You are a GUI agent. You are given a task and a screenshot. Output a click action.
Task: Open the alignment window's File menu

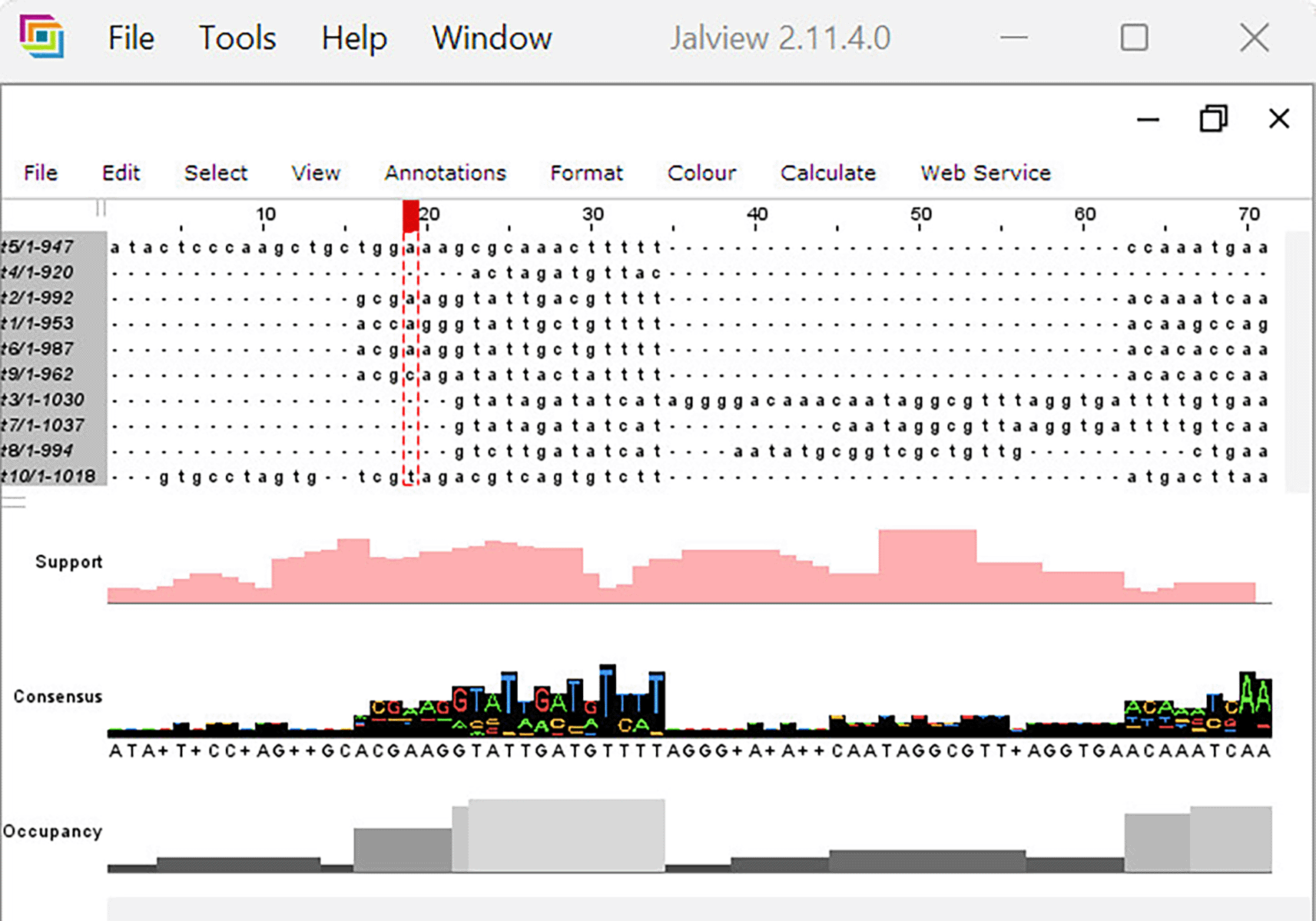coord(41,173)
